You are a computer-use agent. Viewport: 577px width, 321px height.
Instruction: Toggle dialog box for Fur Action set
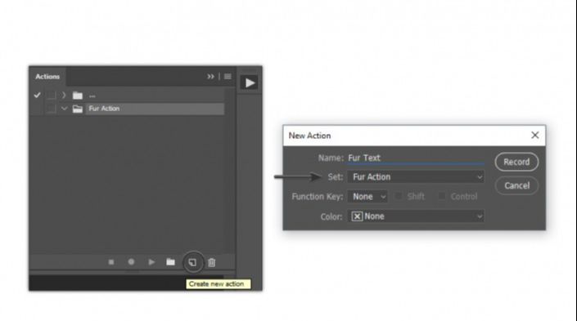[x=51, y=109]
